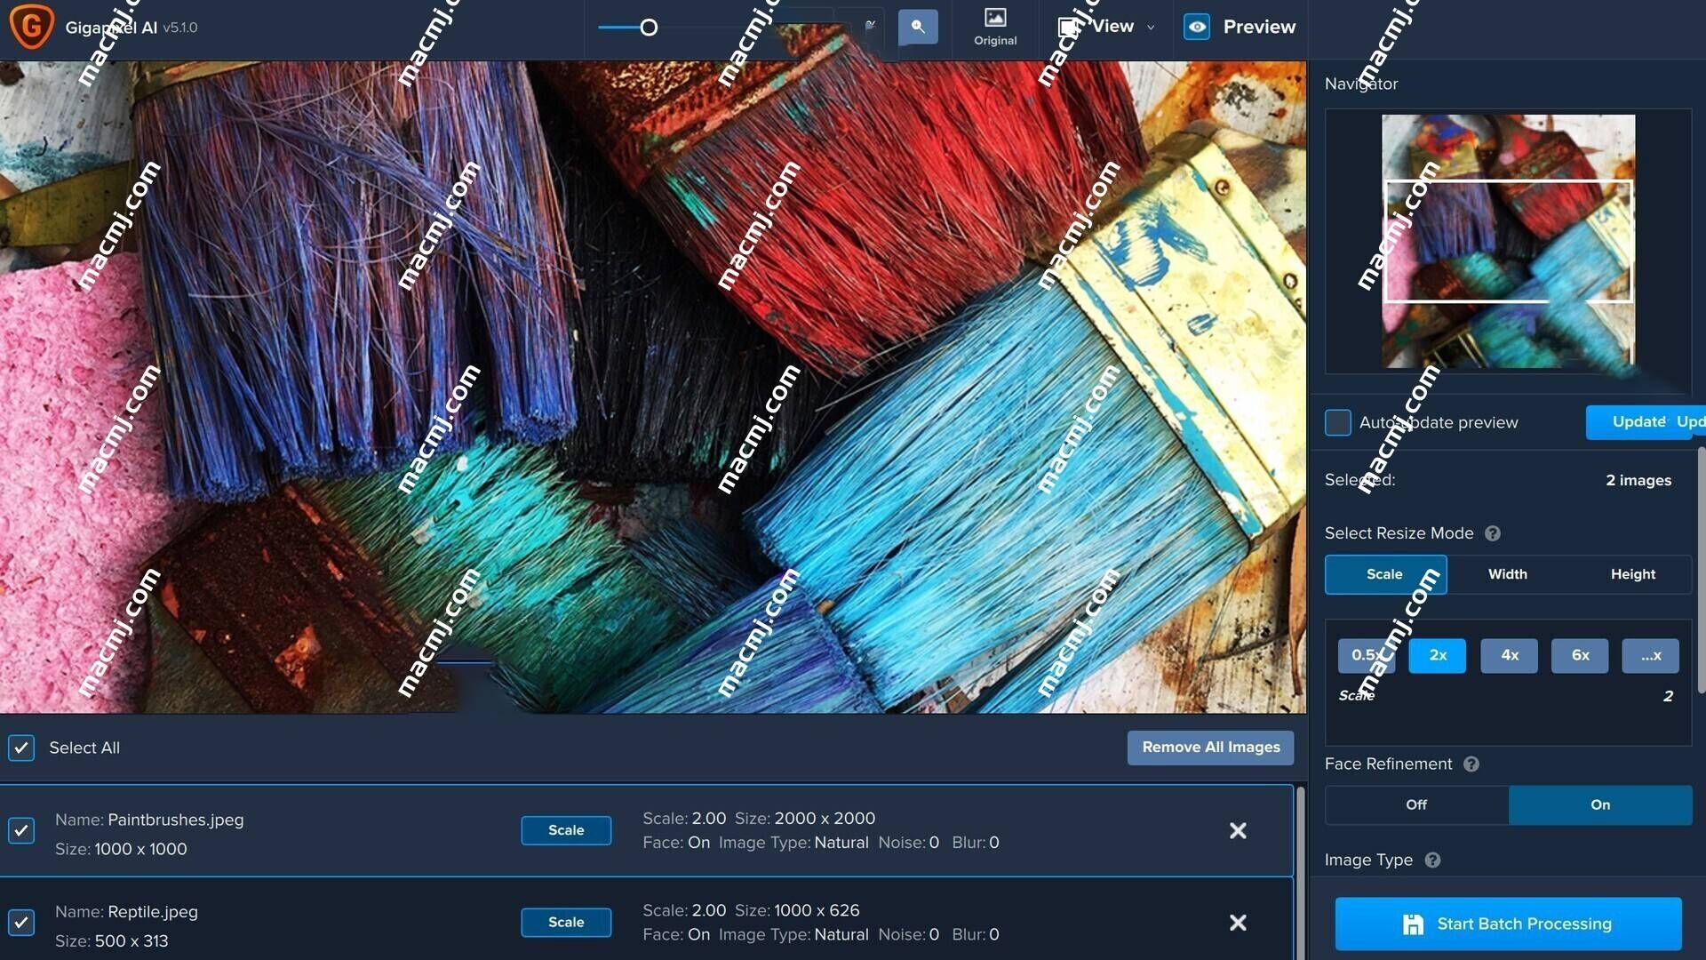Click Remove All Images button

click(1212, 747)
